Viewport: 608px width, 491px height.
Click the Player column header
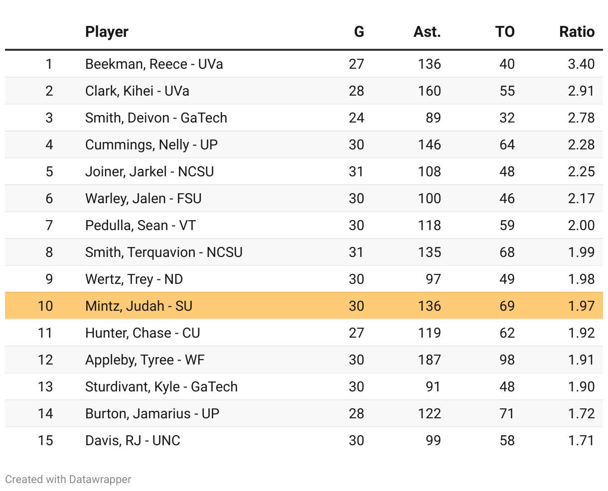point(107,32)
